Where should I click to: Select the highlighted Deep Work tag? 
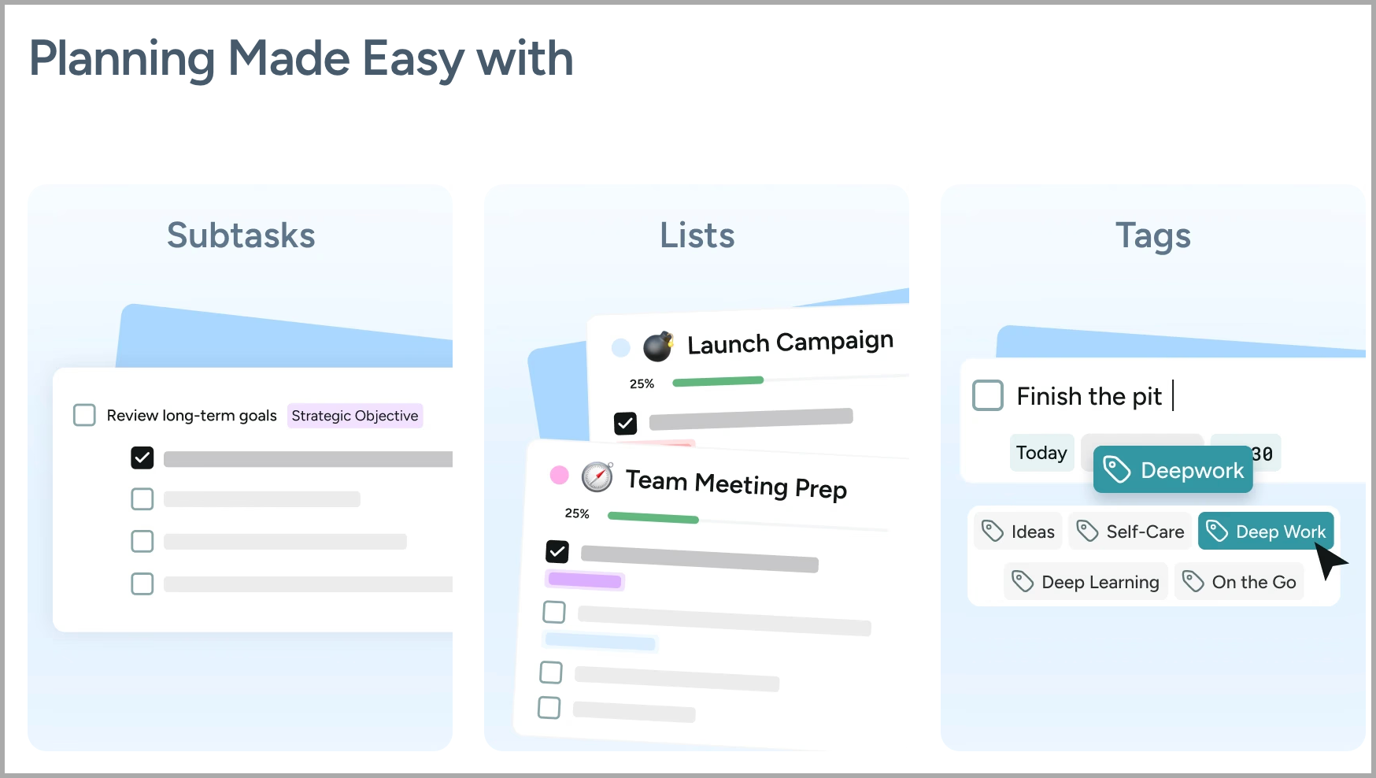(x=1266, y=532)
